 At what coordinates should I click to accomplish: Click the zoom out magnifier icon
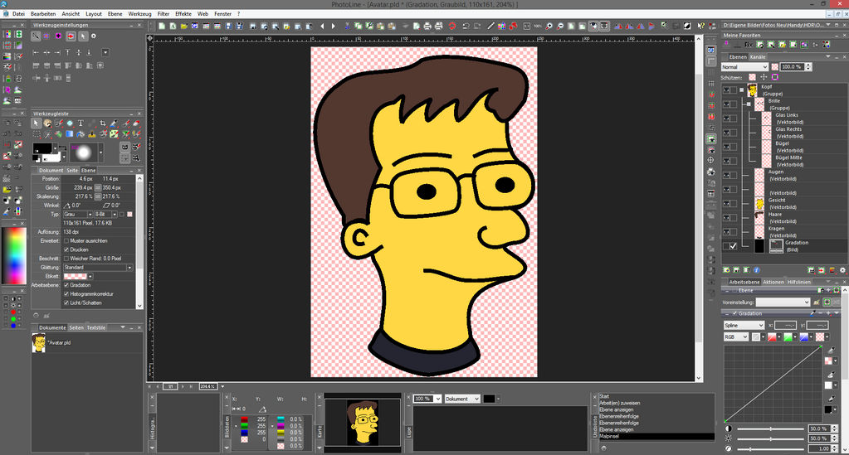click(560, 26)
